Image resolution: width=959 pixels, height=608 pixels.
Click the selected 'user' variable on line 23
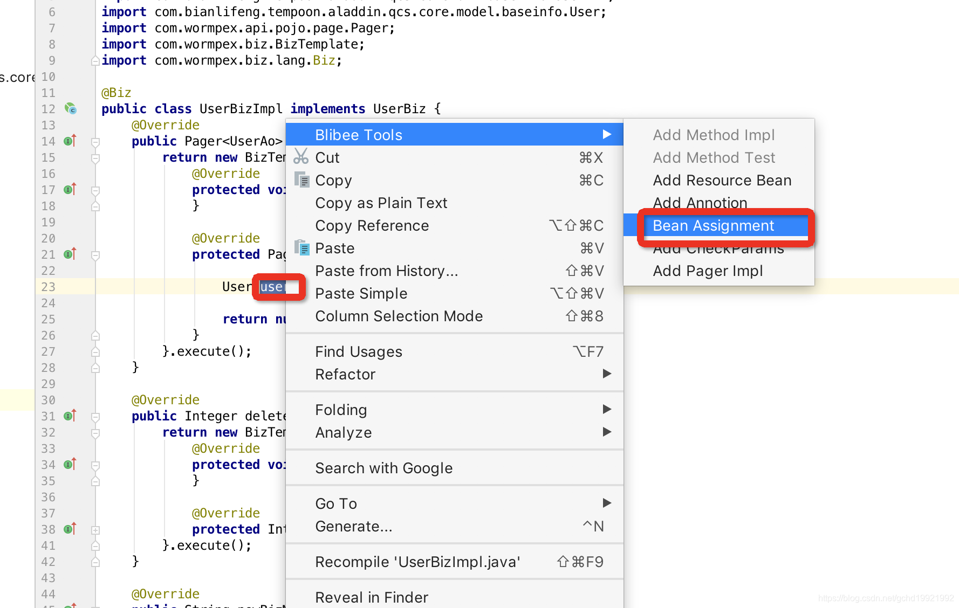pos(272,287)
